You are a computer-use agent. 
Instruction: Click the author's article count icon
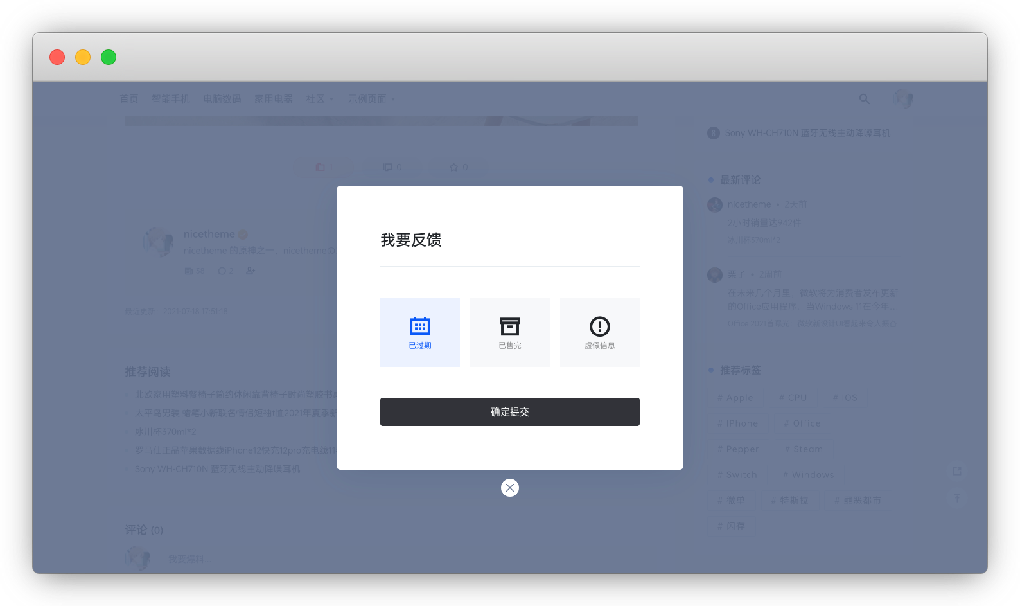tap(189, 271)
